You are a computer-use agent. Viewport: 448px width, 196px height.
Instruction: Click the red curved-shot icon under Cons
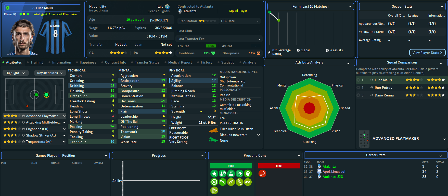(262, 174)
